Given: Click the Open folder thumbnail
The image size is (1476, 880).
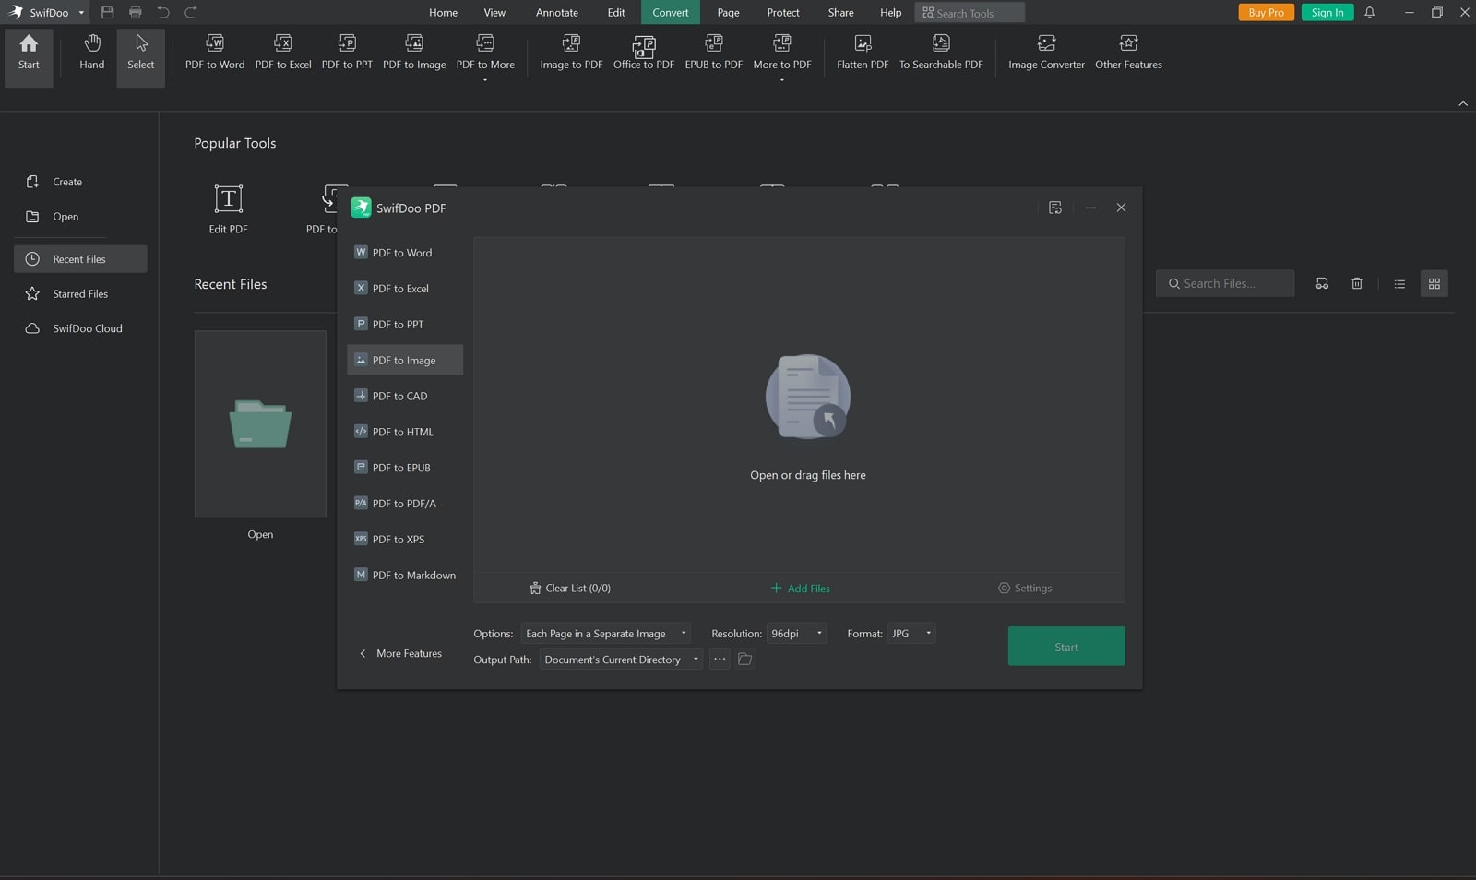Looking at the screenshot, I should (260, 423).
